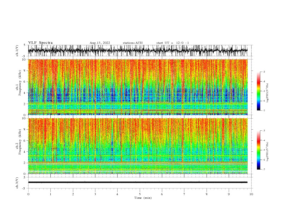Image resolution: width=283 pixels, height=218 pixels.
Task: Click the lower PSD color scale bar
Action: 259,150
